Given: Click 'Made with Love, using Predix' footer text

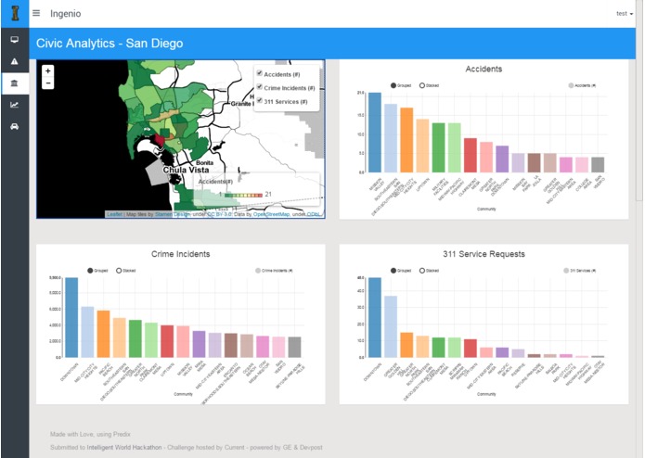Looking at the screenshot, I should 91,434.
